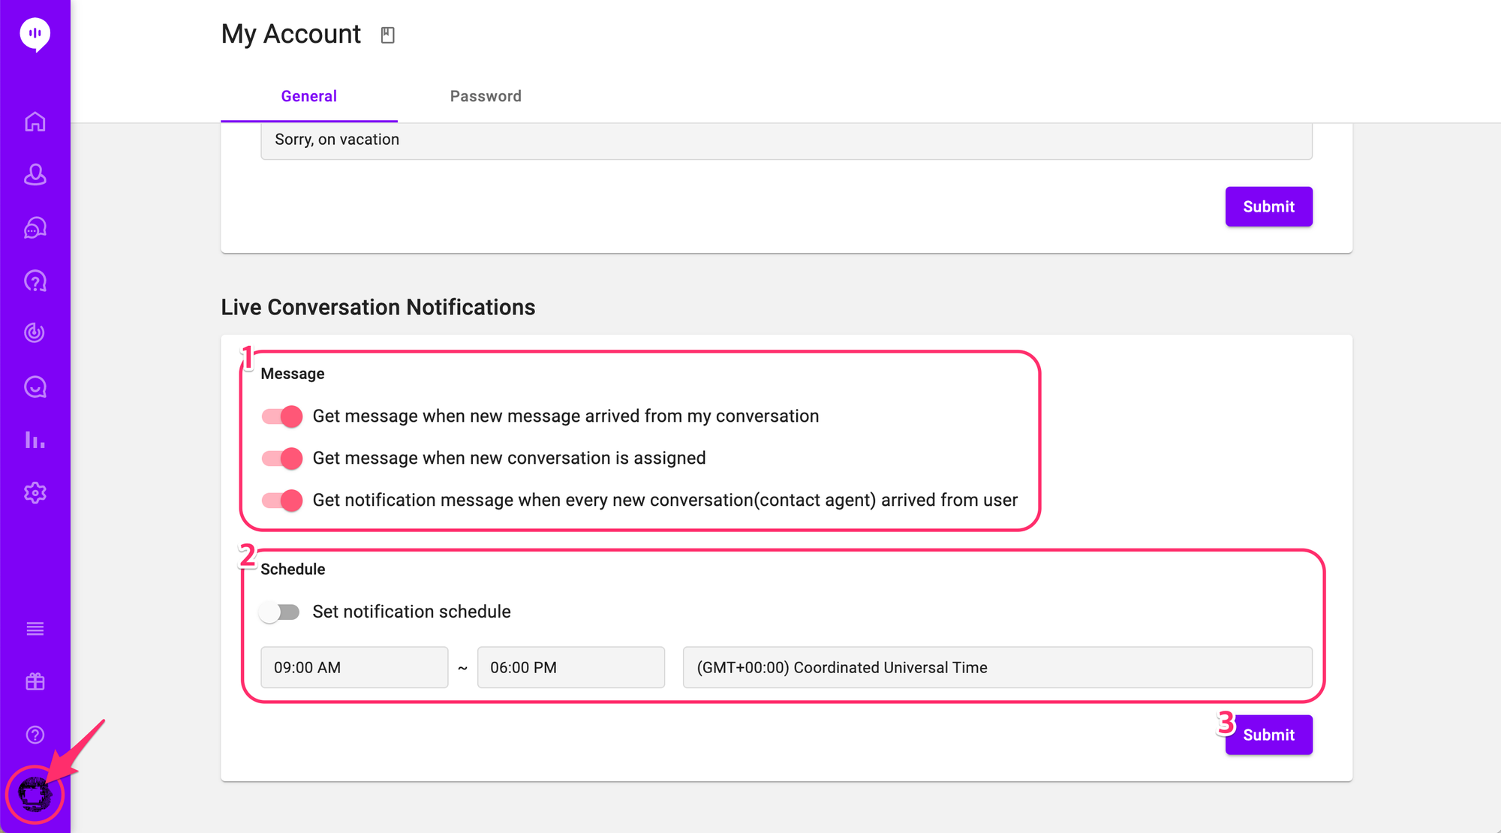Click the bookmark icon beside My Account
Screen dimensions: 1501x833
pos(387,35)
